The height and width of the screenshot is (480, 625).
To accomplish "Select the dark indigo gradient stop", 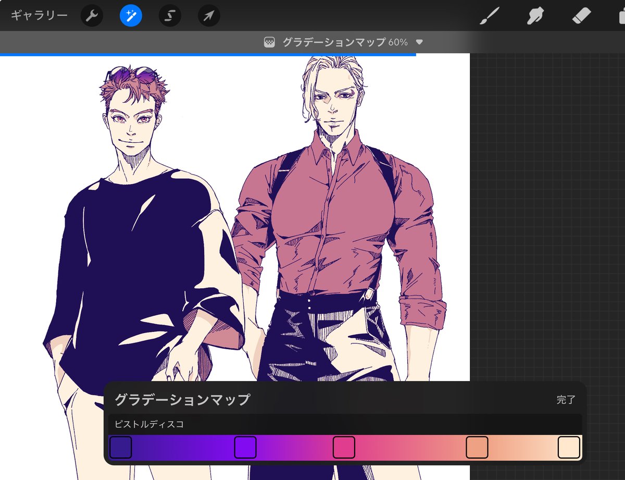I will click(121, 447).
